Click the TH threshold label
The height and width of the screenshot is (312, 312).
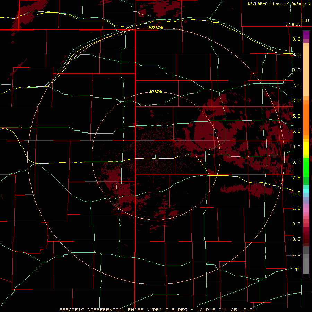point(298,270)
